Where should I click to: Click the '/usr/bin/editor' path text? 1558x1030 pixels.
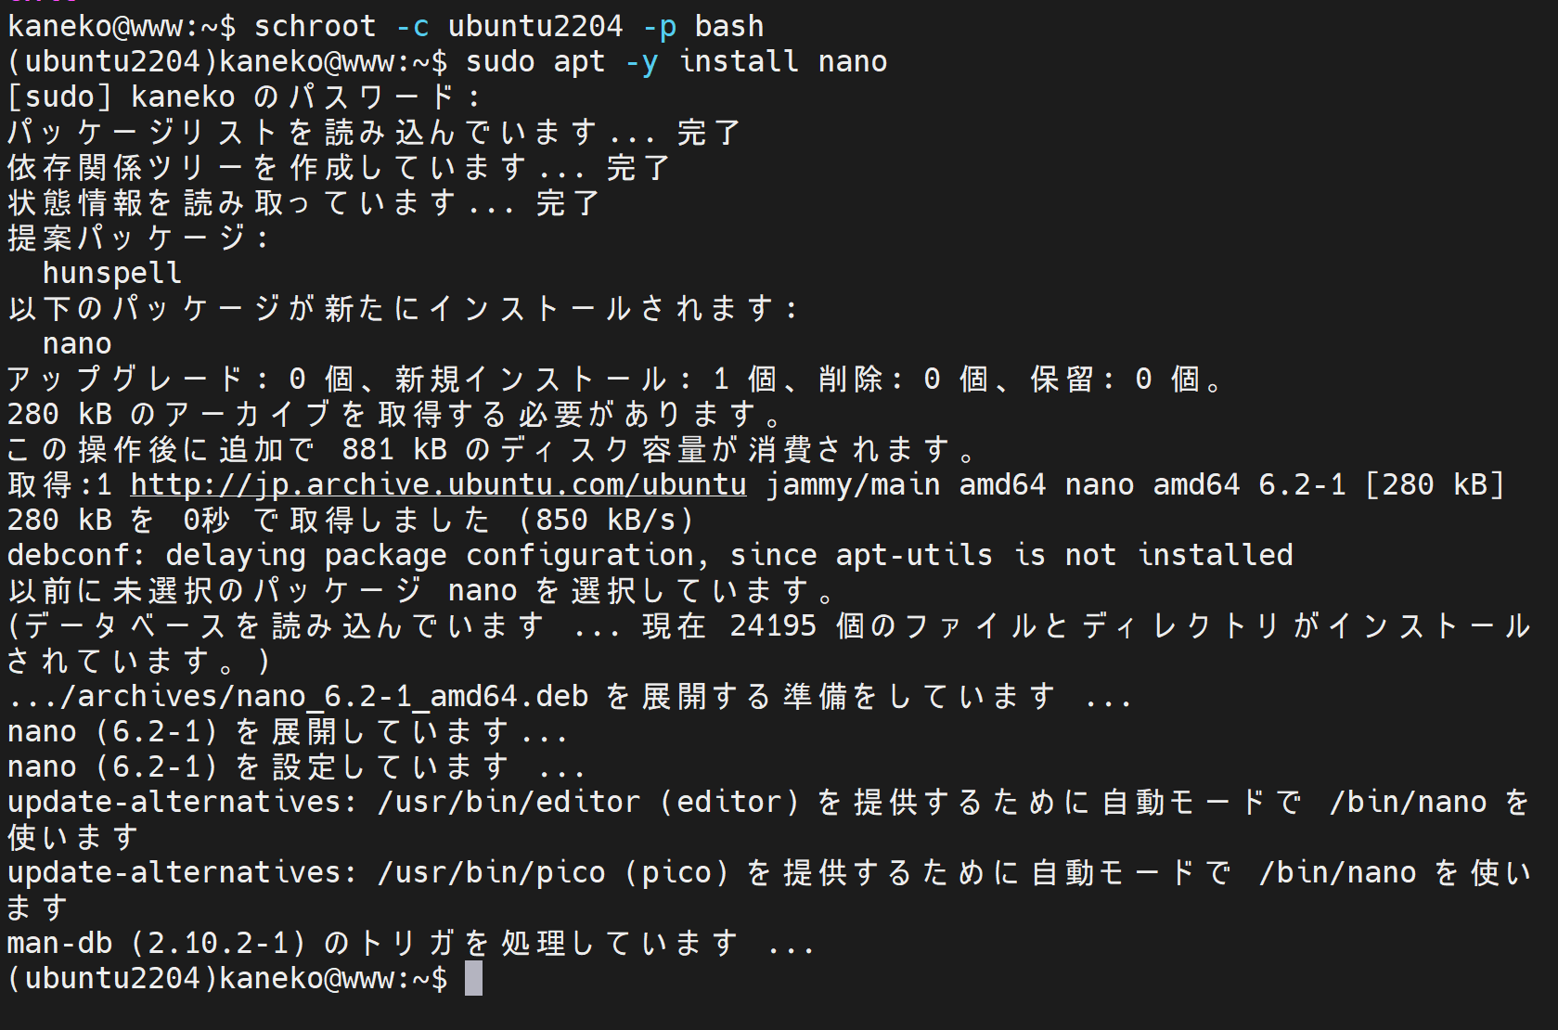tap(509, 803)
